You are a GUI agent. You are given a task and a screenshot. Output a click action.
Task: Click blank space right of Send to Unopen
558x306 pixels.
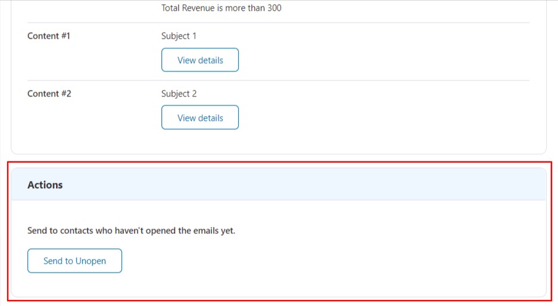pos(320,261)
